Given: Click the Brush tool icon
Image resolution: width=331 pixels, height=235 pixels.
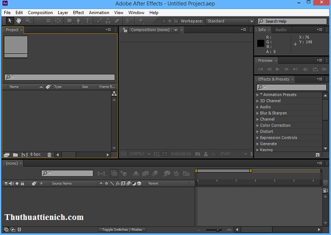Looking at the screenshot, I should 99,21.
